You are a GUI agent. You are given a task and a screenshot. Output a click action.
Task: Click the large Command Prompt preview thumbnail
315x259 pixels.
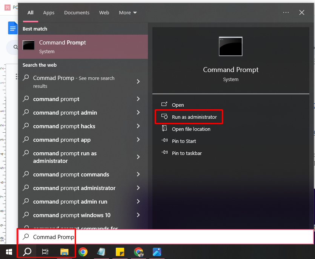(x=230, y=46)
